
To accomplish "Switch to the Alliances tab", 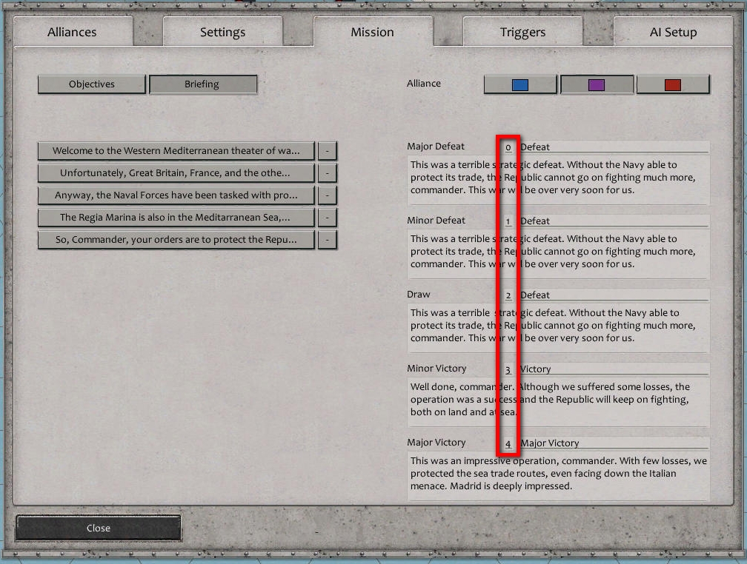I will pos(72,32).
